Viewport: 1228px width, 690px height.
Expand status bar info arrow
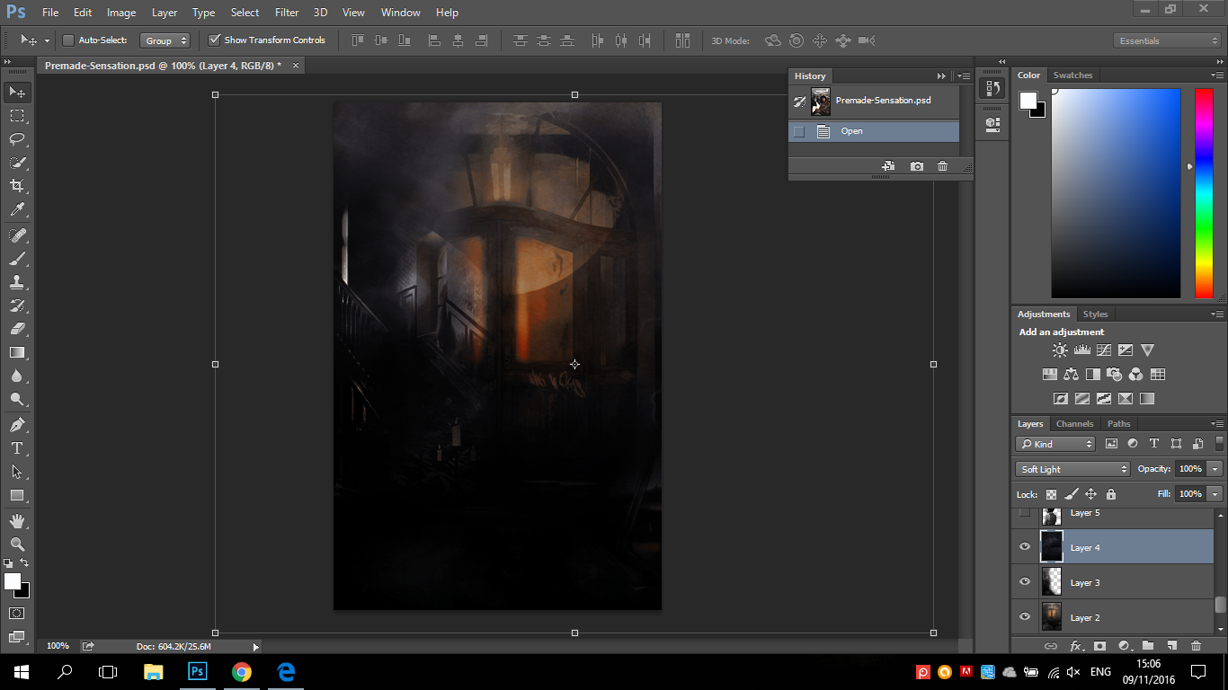[255, 646]
